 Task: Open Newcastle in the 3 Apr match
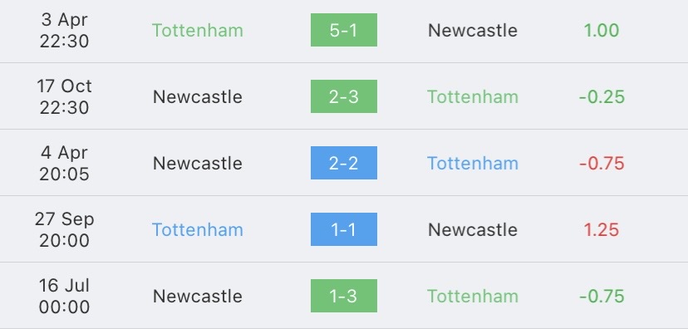coord(473,30)
